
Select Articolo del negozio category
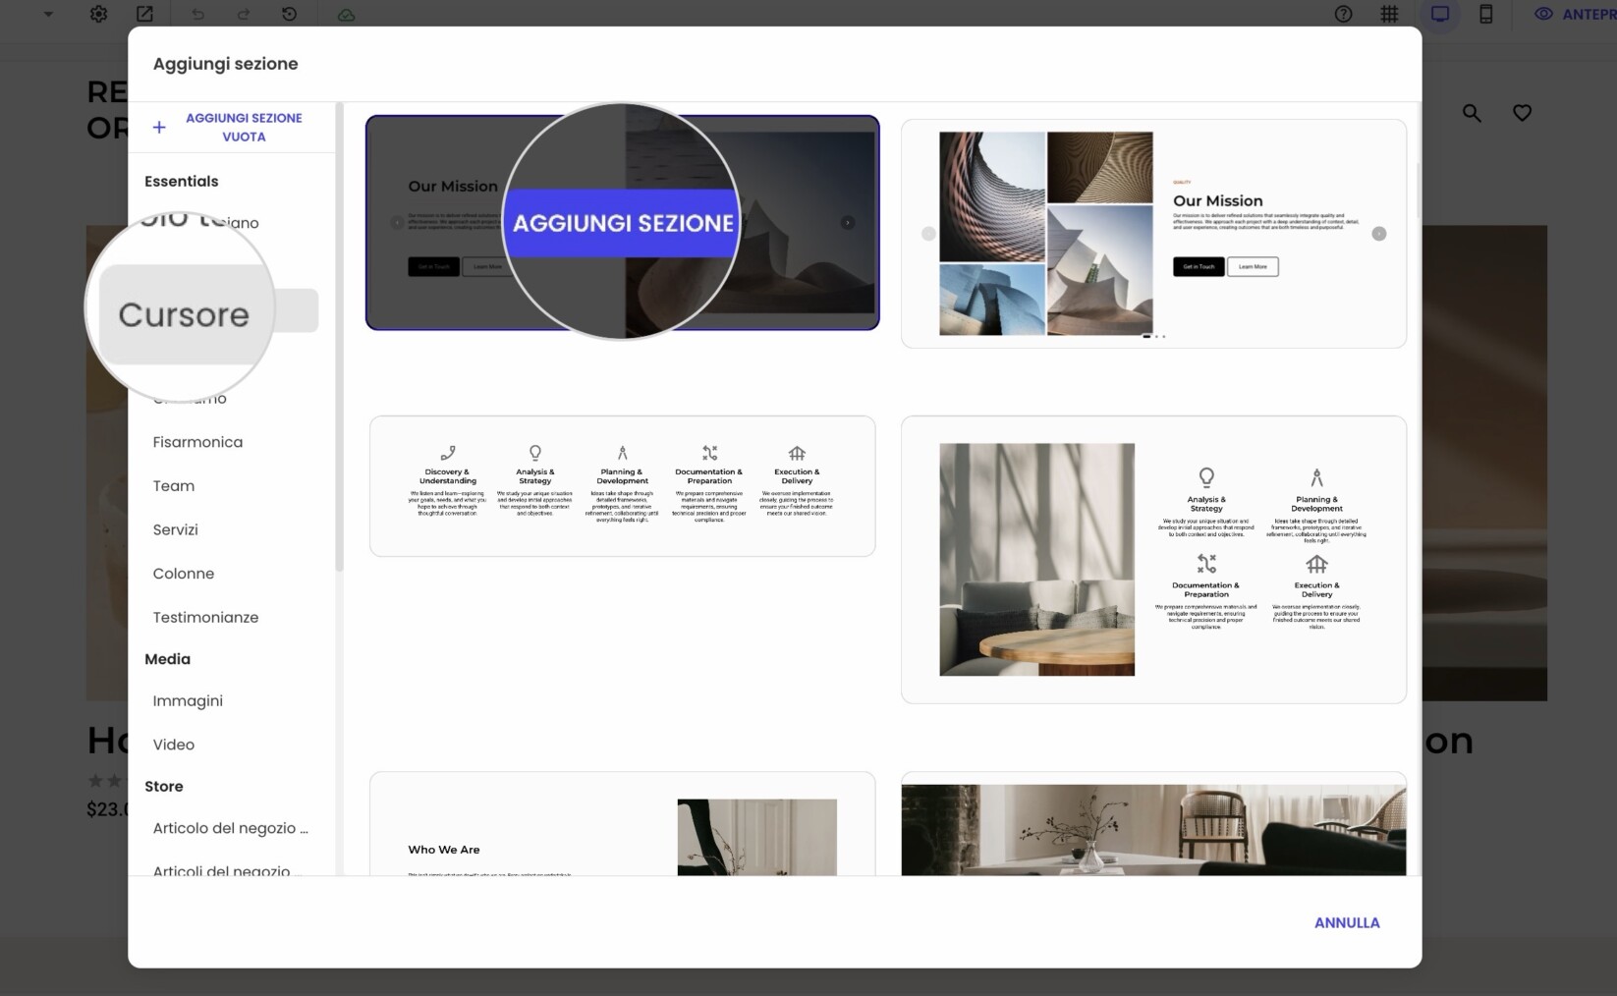click(231, 828)
